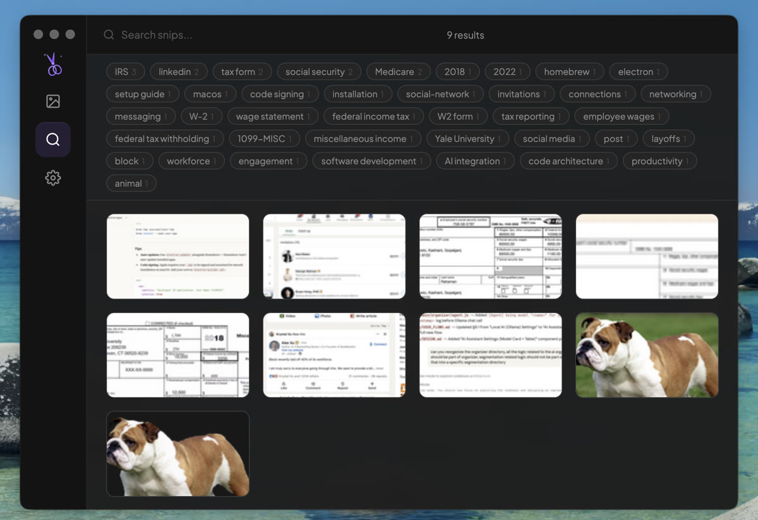Image resolution: width=758 pixels, height=520 pixels.
Task: Select the social security tag
Action: click(319, 72)
